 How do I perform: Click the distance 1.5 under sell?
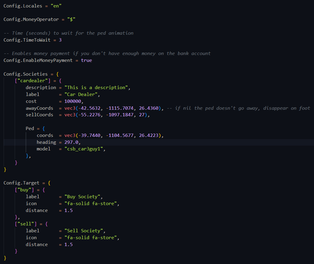click(68, 244)
